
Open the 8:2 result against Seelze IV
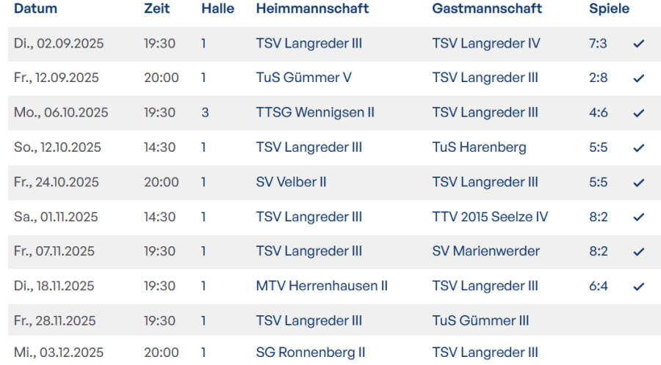pyautogui.click(x=598, y=216)
